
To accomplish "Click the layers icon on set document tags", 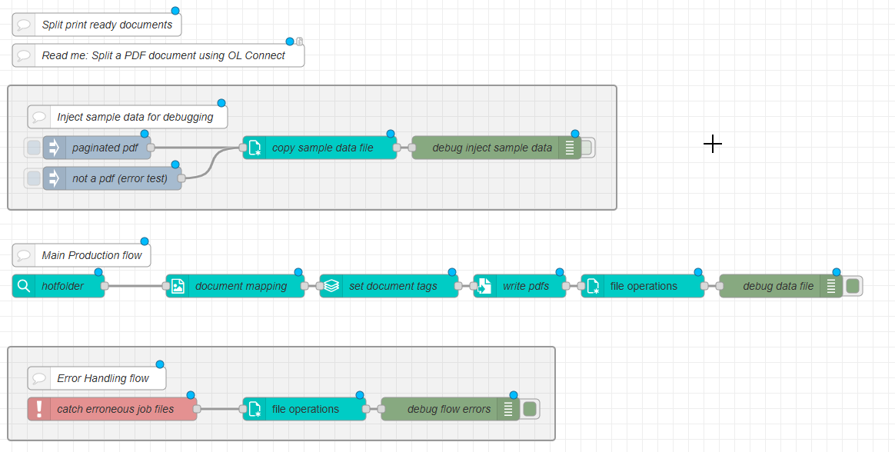I will pyautogui.click(x=331, y=286).
